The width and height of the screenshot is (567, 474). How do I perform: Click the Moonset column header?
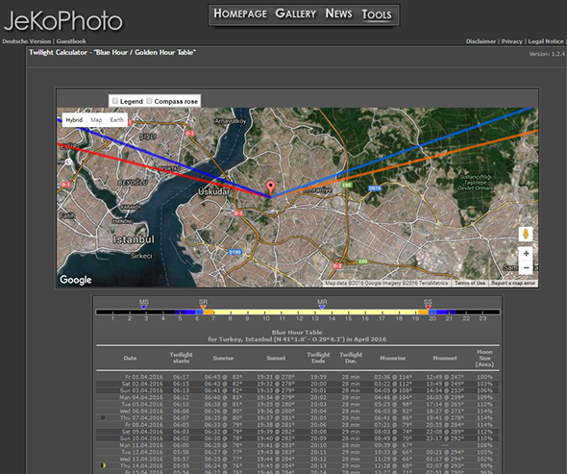(x=445, y=359)
